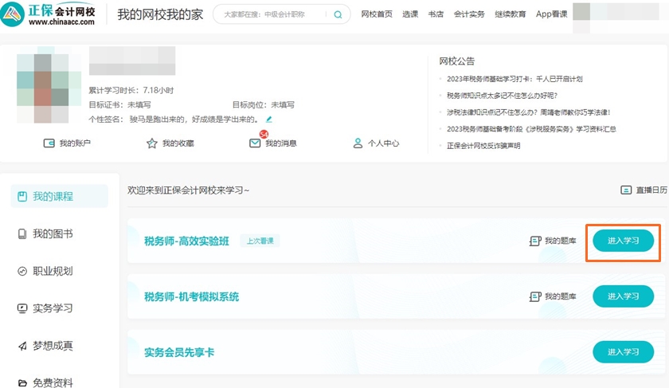Click 题库 icon in 税务师-机考模拟系统 row
Viewport: 669px width, 388px height.
(x=535, y=296)
